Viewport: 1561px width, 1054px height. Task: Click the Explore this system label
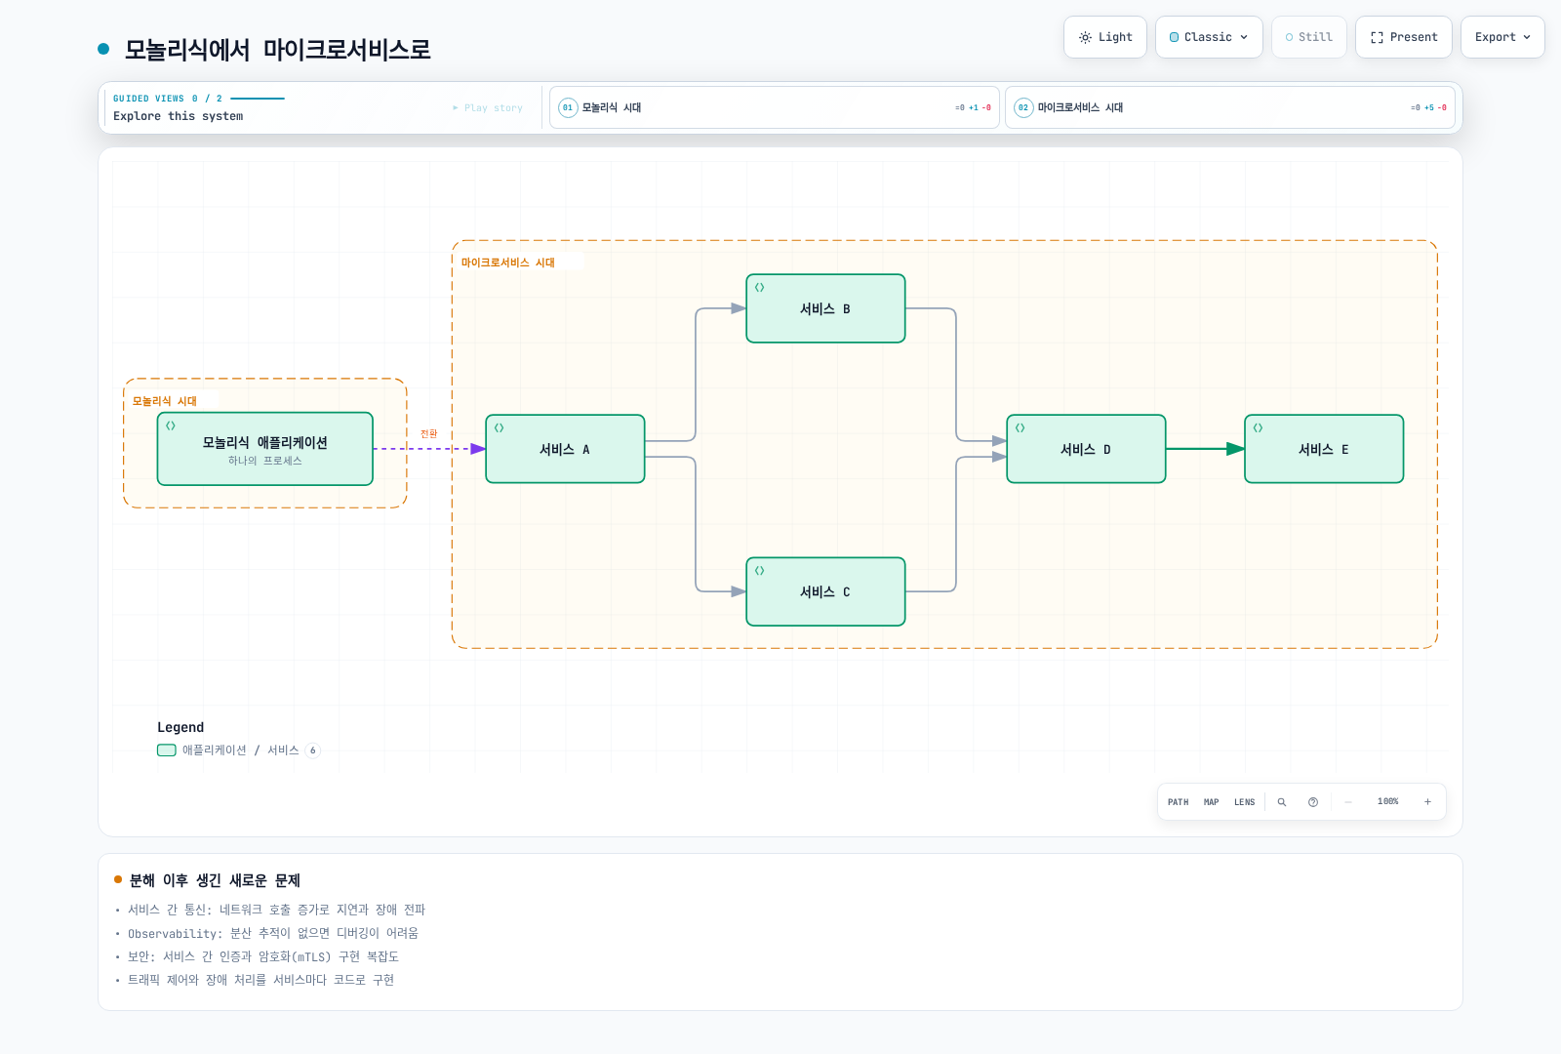click(x=179, y=116)
